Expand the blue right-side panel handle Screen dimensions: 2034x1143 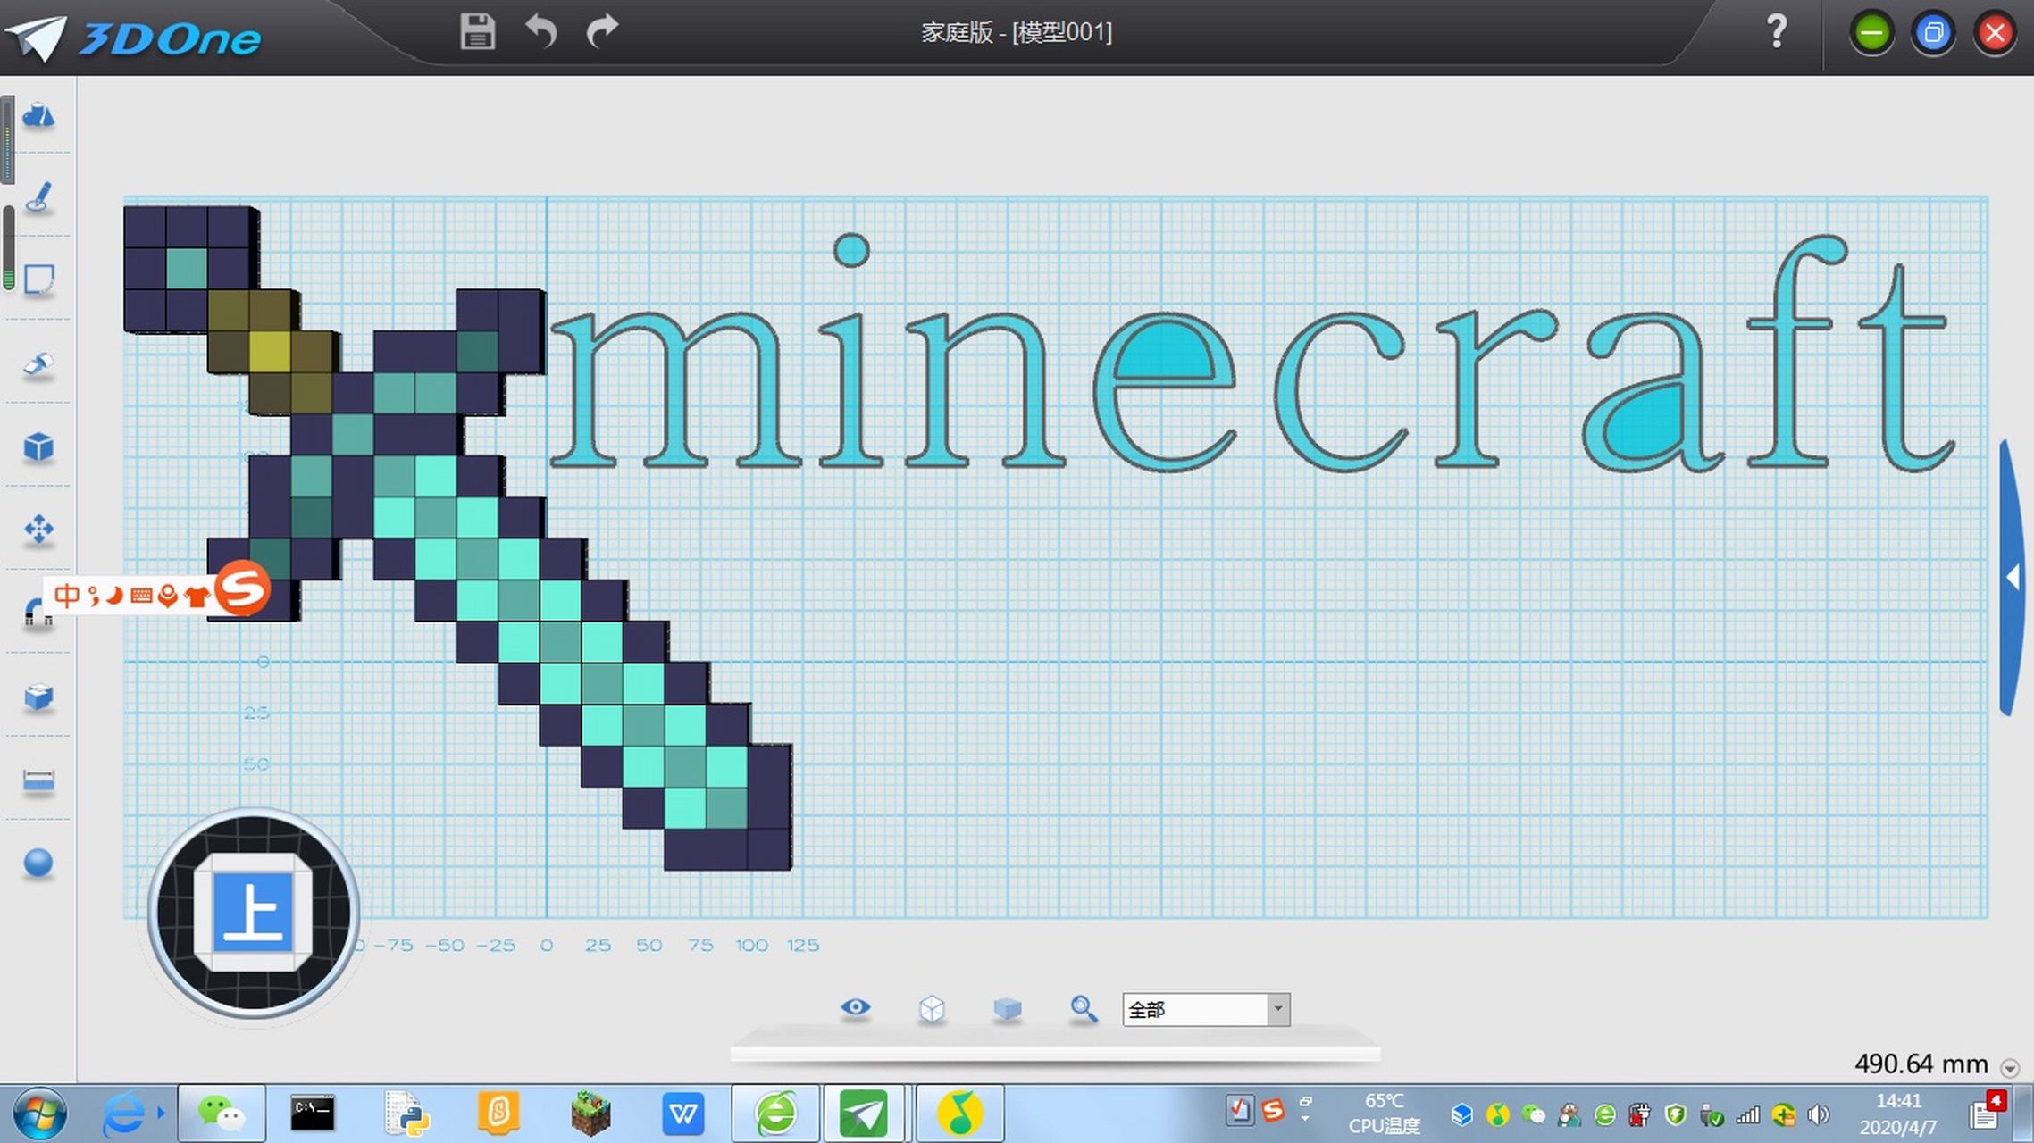2013,578
